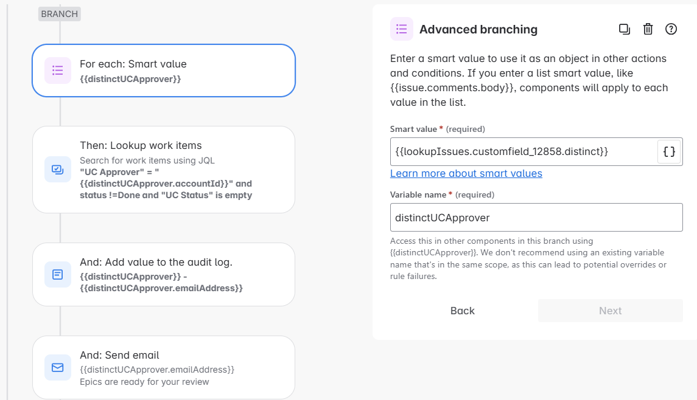Screen dimensions: 697x400
Task: Click the Advanced branching header icon
Action: click(x=401, y=29)
